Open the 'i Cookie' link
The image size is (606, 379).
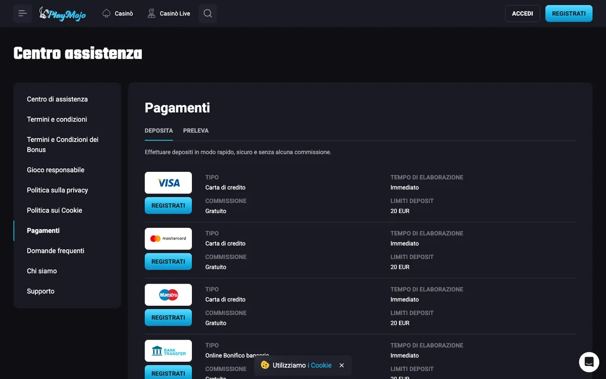(x=320, y=365)
